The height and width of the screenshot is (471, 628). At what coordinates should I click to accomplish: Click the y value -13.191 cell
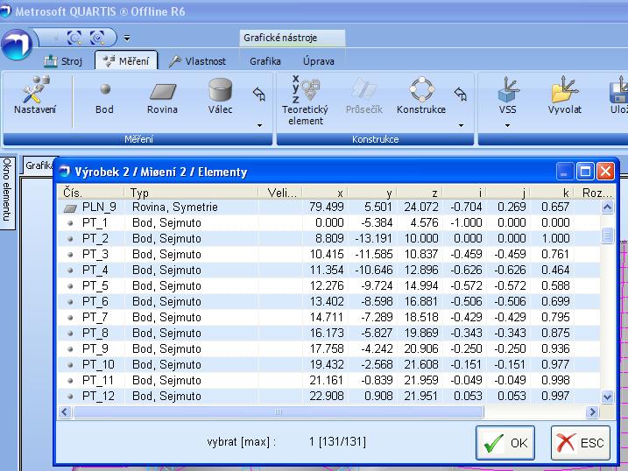pyautogui.click(x=374, y=238)
